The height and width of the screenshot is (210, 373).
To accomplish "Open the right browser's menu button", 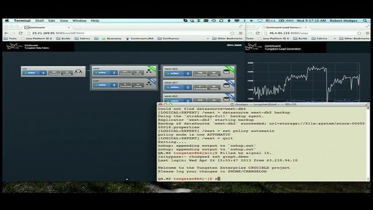I will tap(368, 33).
